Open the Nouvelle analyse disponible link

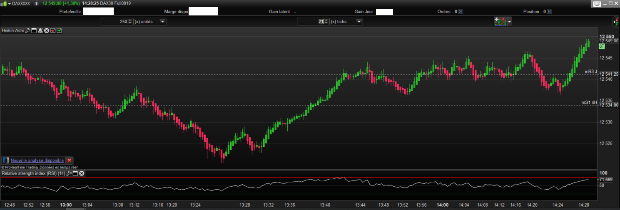click(x=37, y=160)
